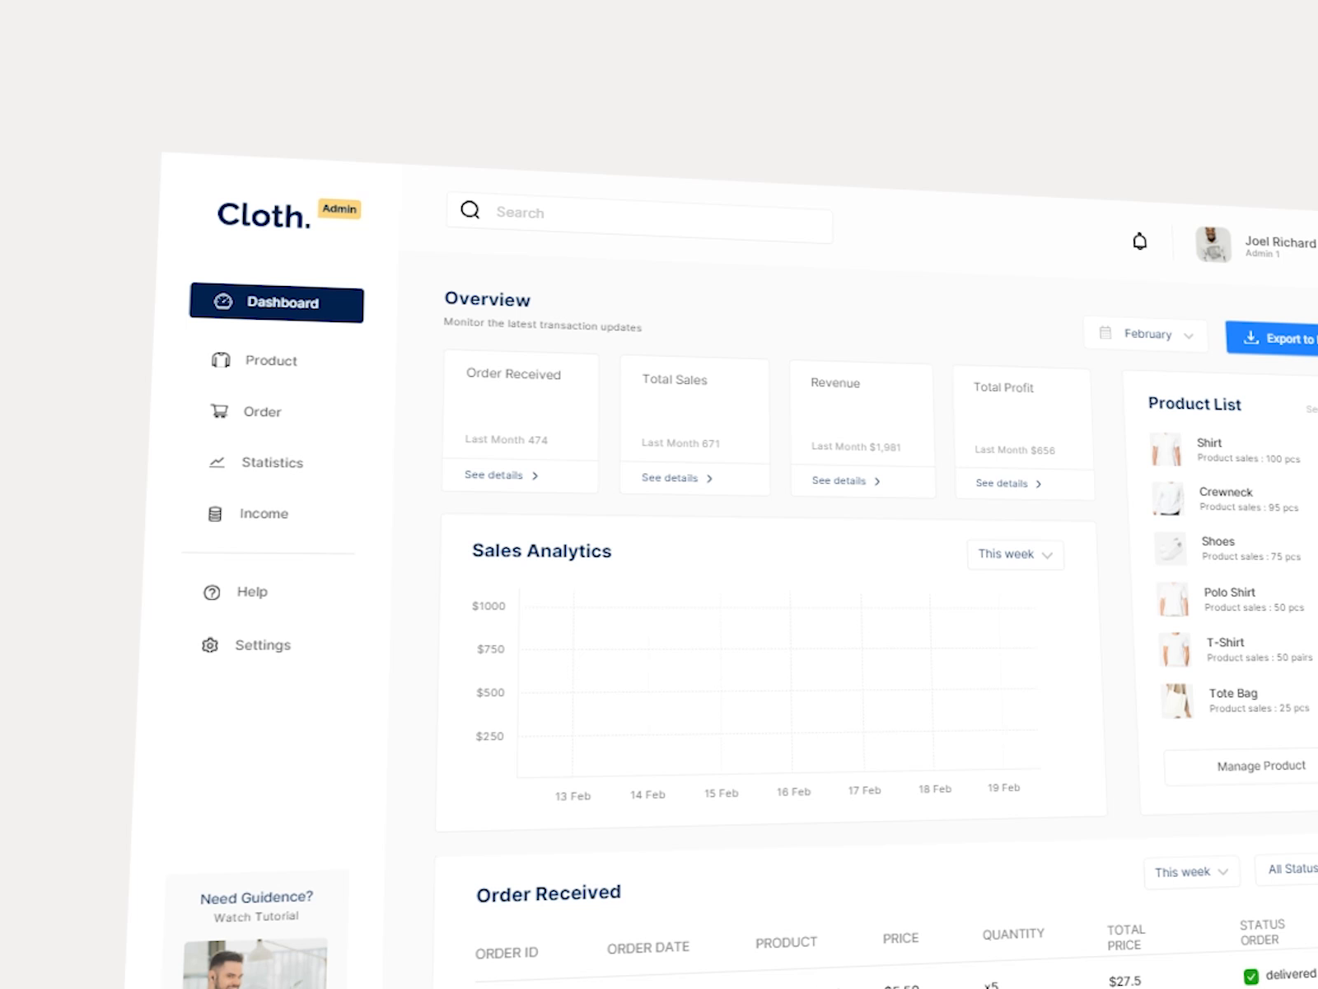Expand the This week filter in Sales Analytics
The height and width of the screenshot is (989, 1318).
[x=1015, y=555]
